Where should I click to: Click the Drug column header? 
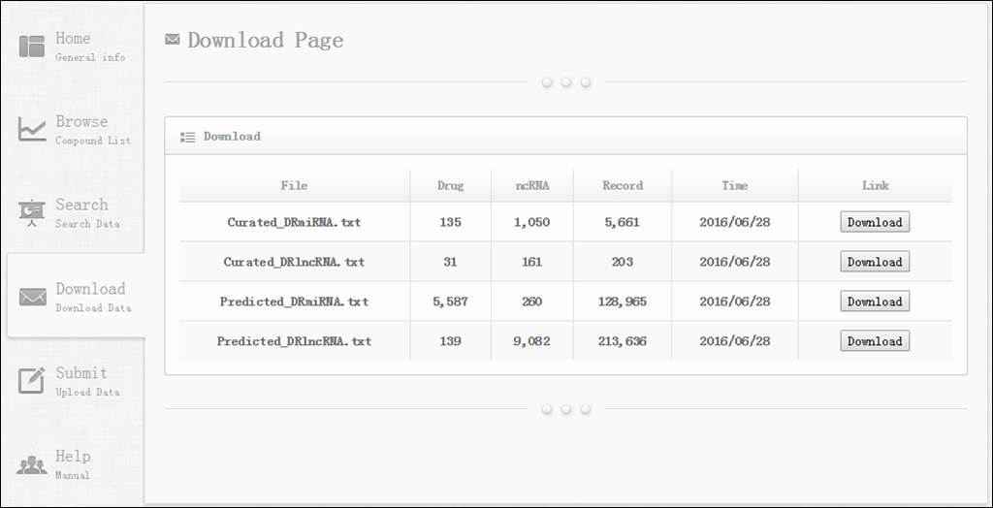pyautogui.click(x=450, y=185)
